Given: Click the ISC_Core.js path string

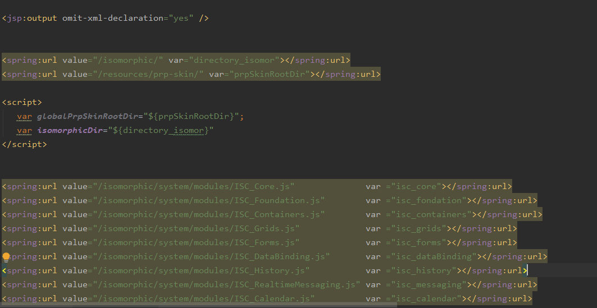Looking at the screenshot, I should [194, 186].
